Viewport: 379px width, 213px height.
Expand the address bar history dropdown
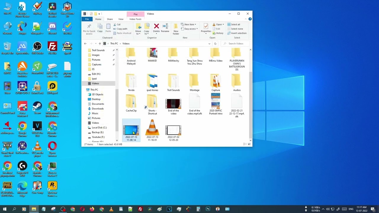coord(209,43)
